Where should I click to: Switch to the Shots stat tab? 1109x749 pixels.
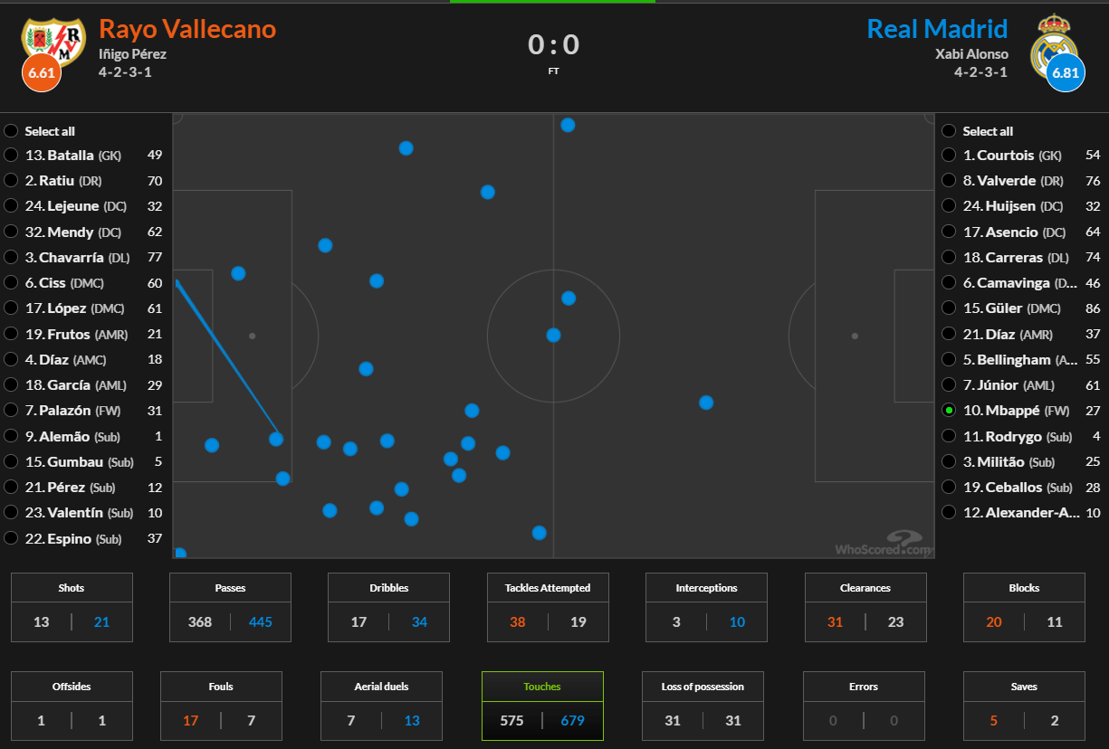72,607
